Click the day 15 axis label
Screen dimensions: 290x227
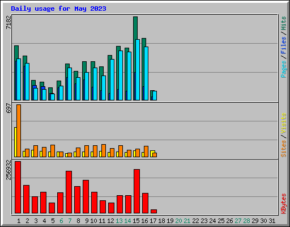pyautogui.click(x=136, y=221)
